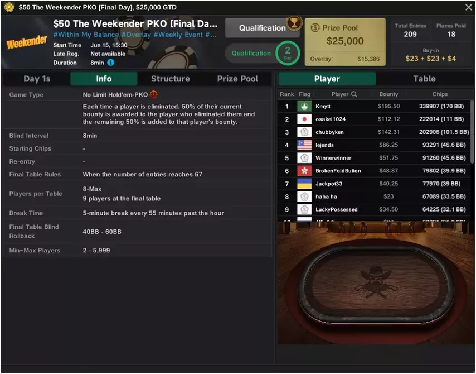Click the Hong Kong flag beside BrokenFoldButton

tap(304, 171)
